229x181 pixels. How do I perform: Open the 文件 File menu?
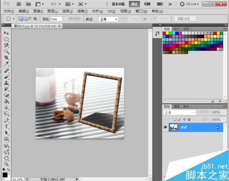click(9, 11)
